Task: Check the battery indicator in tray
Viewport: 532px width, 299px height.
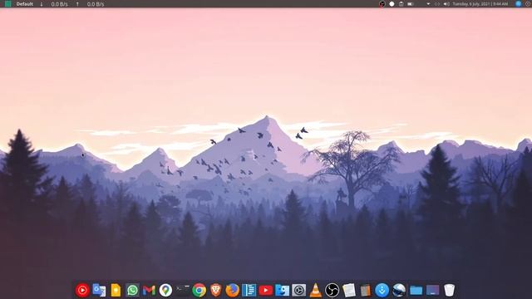Action: [x=411, y=4]
